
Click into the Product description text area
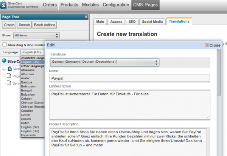coord(128,142)
